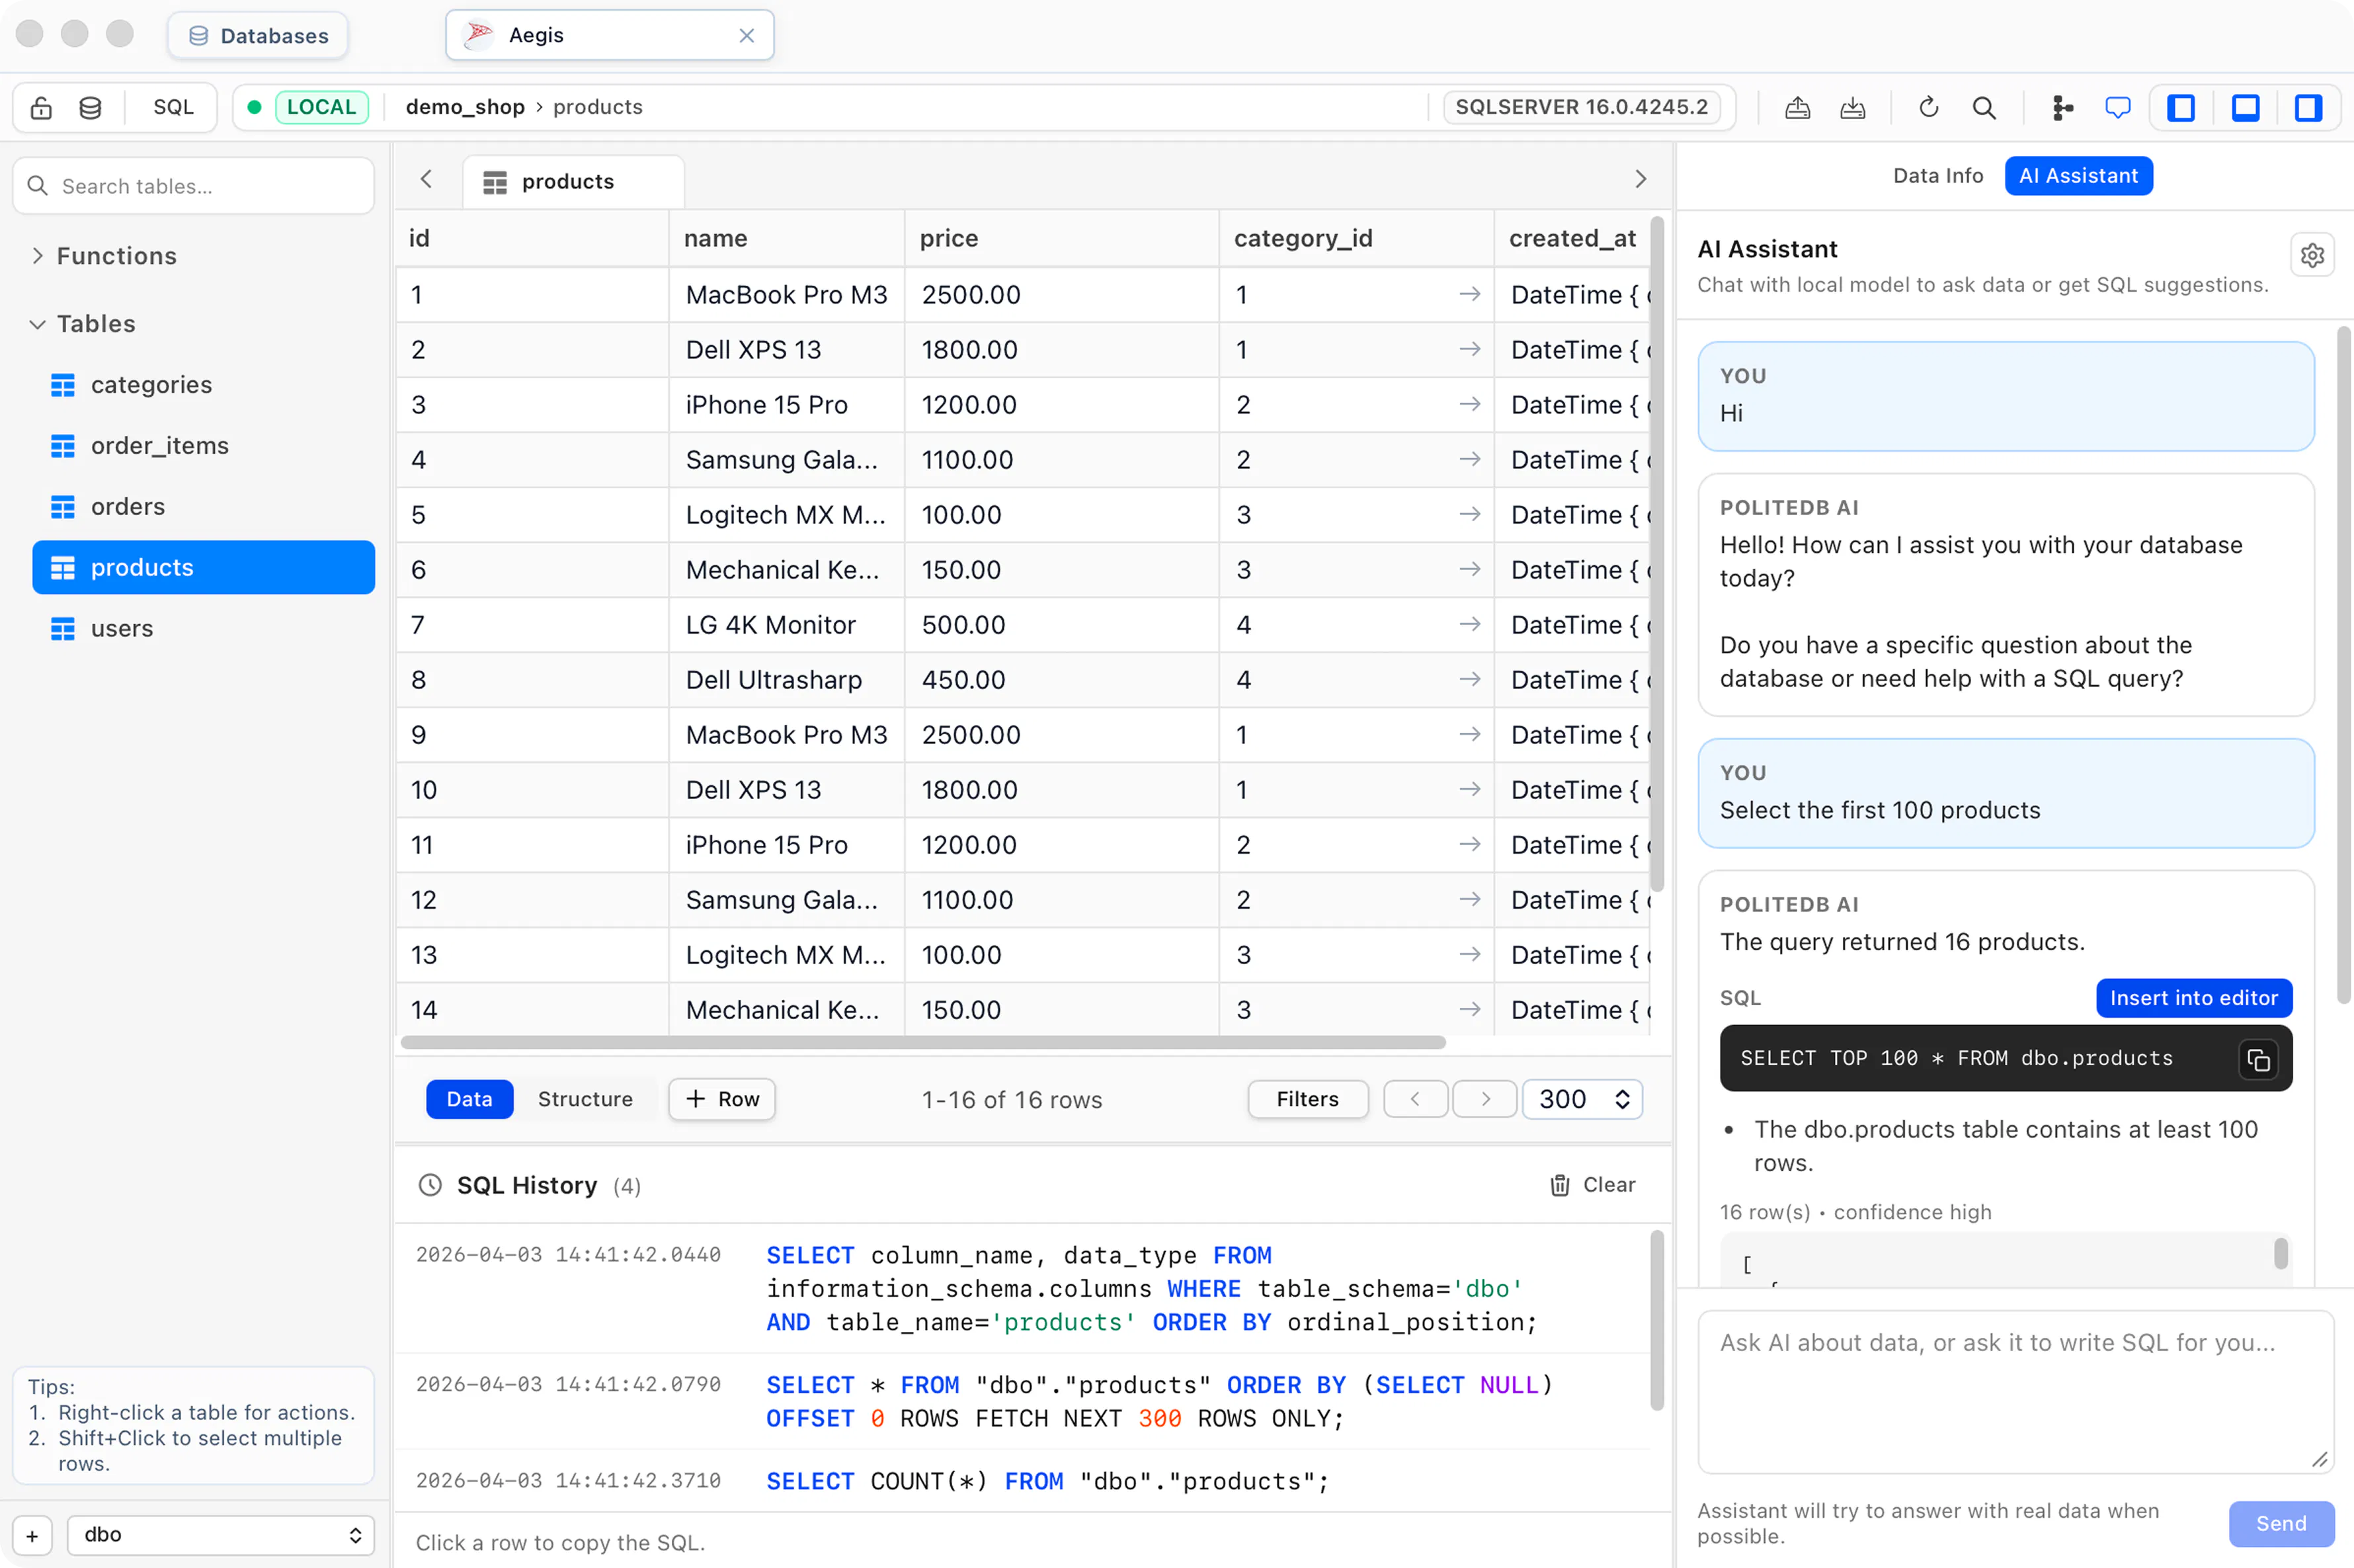The width and height of the screenshot is (2354, 1568).
Task: Add a new row with + Row
Action: 721,1100
